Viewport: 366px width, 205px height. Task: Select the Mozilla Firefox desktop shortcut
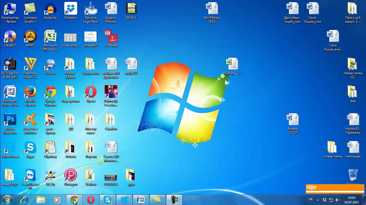[30, 96]
